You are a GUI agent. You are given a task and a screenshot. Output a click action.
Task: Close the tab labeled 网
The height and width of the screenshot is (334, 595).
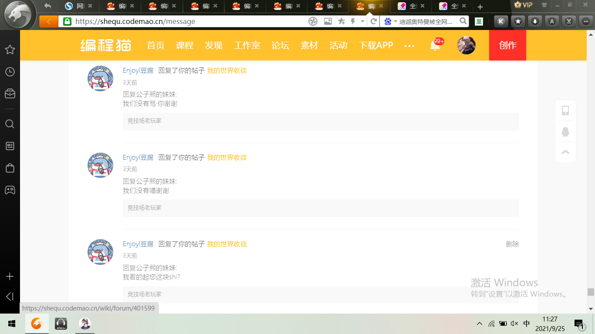pos(90,6)
